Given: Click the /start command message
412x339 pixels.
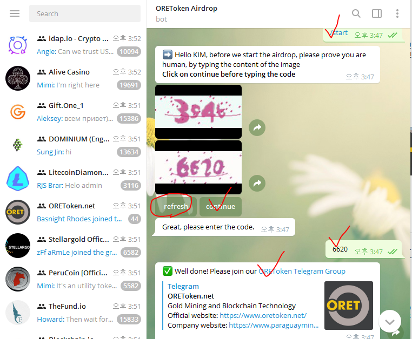Looking at the screenshot, I should click(339, 33).
